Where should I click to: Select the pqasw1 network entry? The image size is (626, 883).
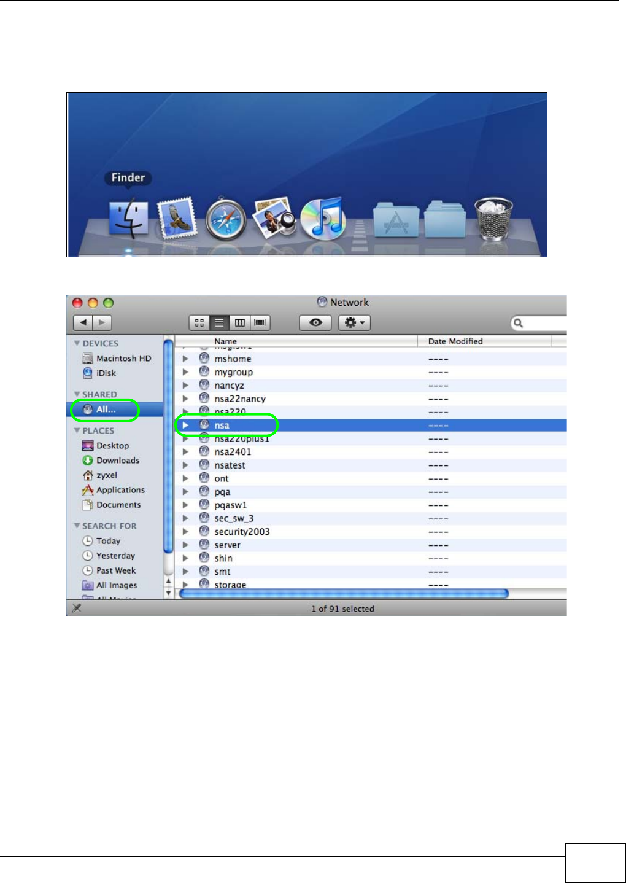coord(371,505)
